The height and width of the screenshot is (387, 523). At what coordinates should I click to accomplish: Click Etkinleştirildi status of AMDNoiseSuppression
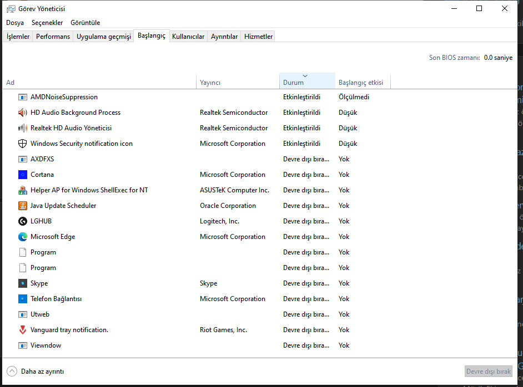click(302, 97)
